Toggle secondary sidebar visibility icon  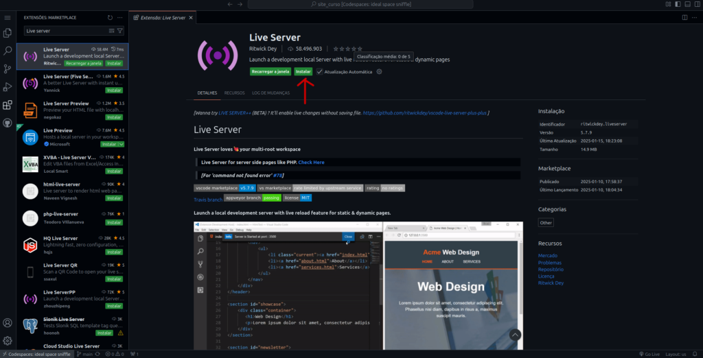click(x=696, y=4)
